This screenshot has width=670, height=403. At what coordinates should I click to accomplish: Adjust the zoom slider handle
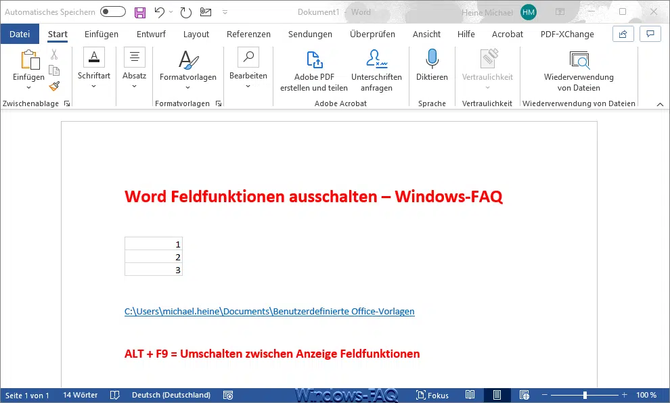(585, 395)
